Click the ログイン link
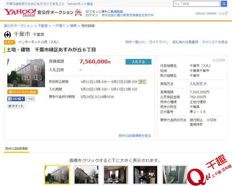This screenshot has height=186, width=232. [x=92, y=15]
